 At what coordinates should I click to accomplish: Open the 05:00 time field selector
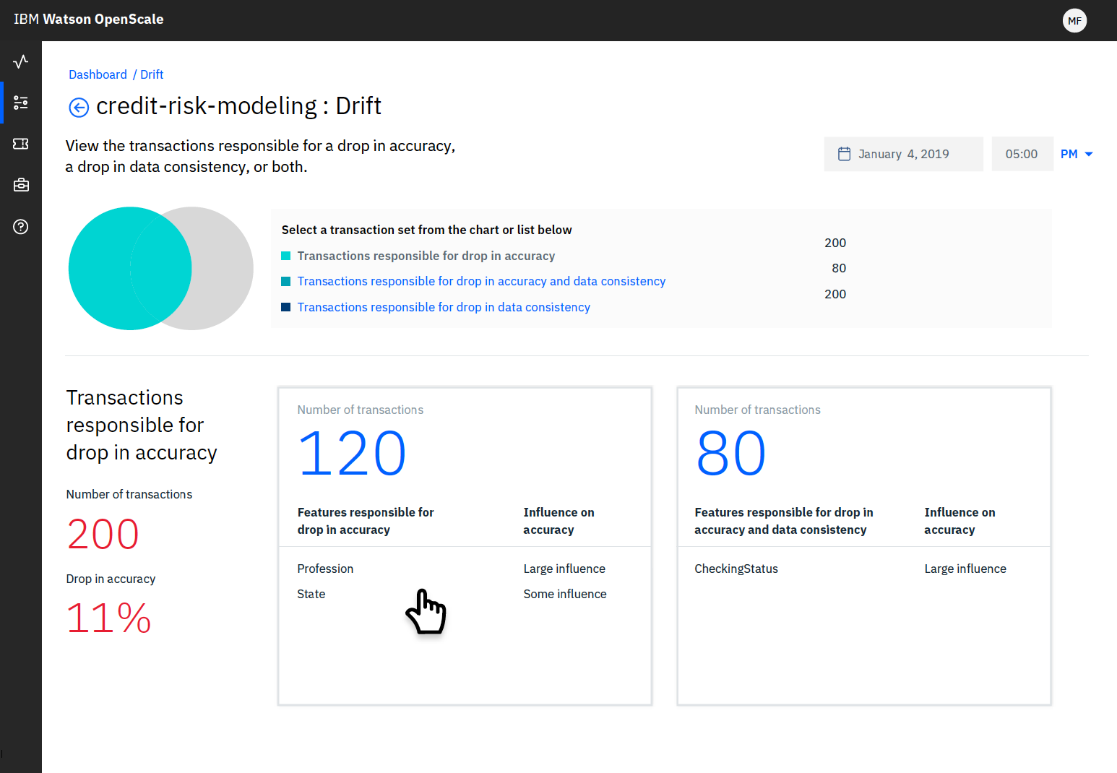pyautogui.click(x=1022, y=153)
